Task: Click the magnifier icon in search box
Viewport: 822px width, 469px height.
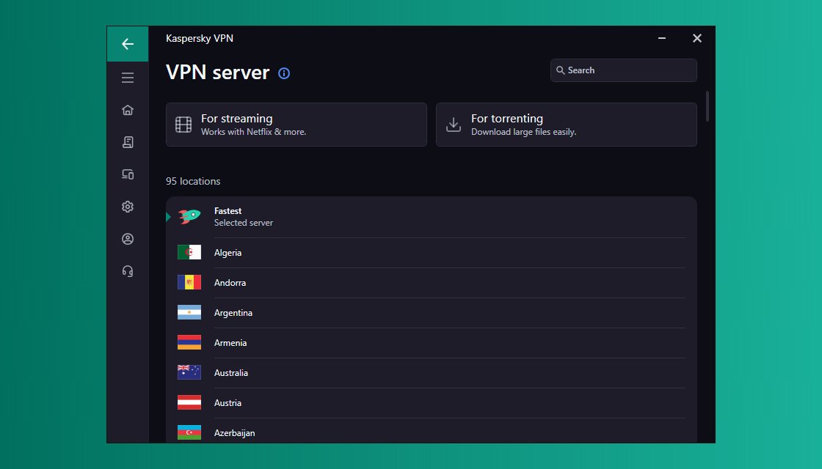Action: click(561, 70)
